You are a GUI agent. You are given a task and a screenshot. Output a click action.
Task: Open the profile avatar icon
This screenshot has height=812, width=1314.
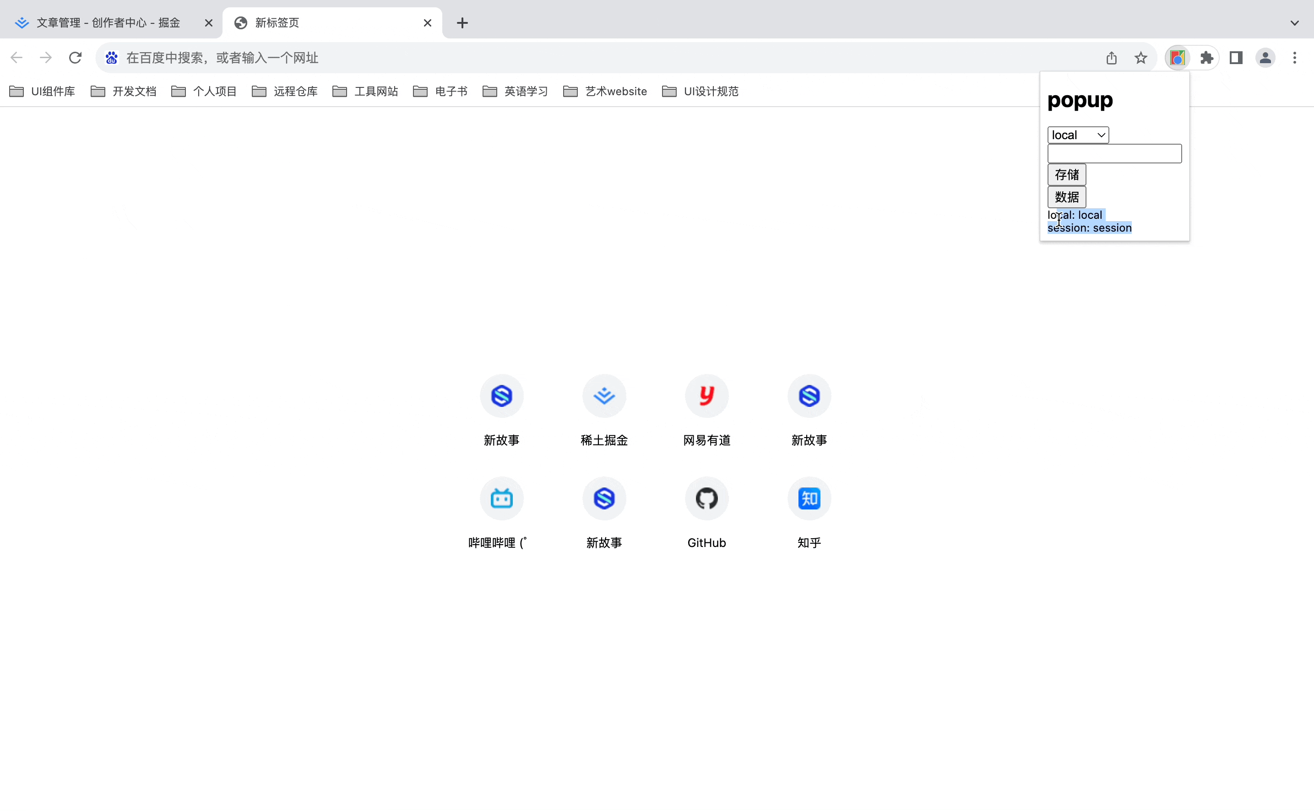[x=1265, y=58]
